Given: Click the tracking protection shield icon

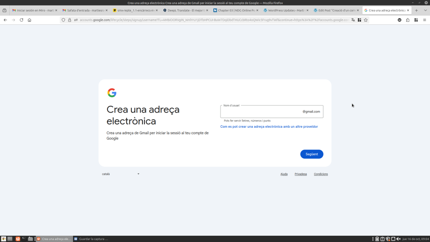Looking at the screenshot, I should tap(63, 20).
